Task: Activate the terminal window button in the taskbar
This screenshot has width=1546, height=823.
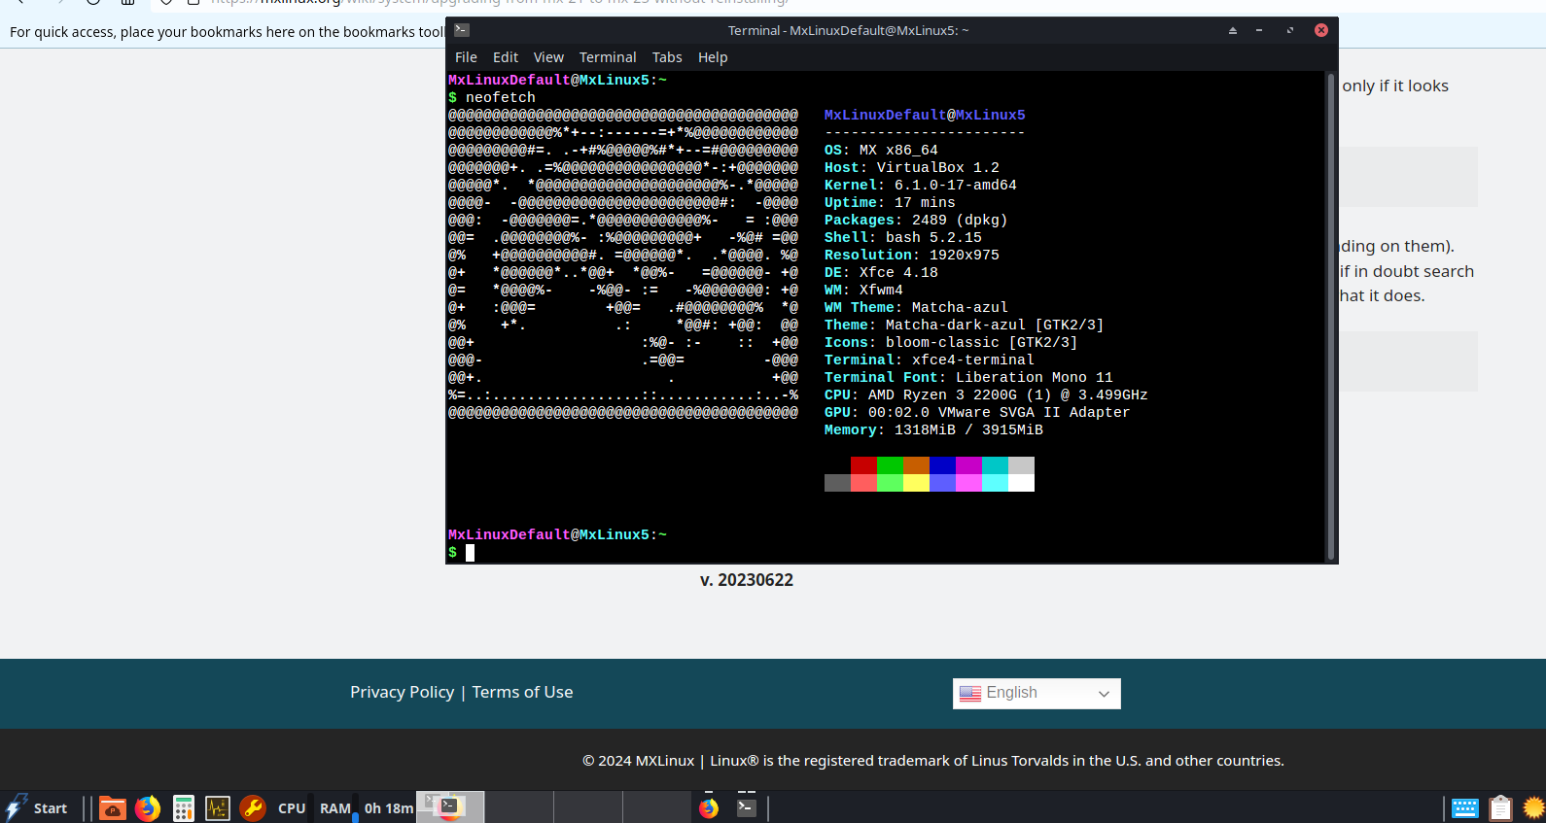Action: click(747, 807)
